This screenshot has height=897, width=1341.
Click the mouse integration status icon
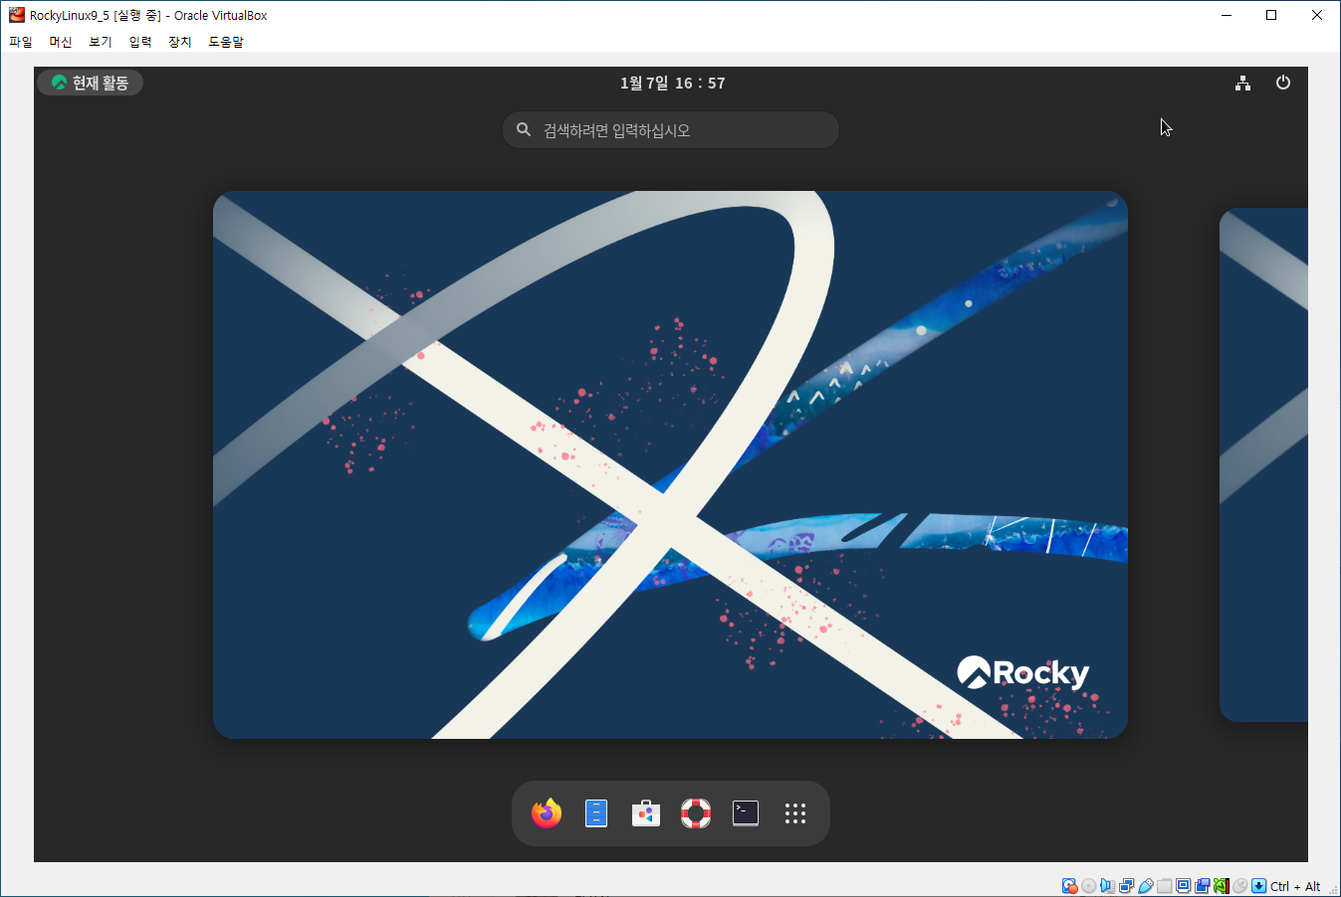click(x=1239, y=886)
